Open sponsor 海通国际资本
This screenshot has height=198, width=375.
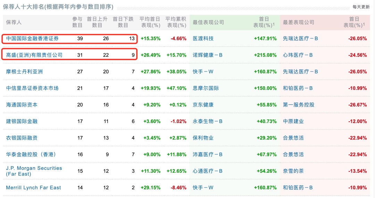[22, 105]
